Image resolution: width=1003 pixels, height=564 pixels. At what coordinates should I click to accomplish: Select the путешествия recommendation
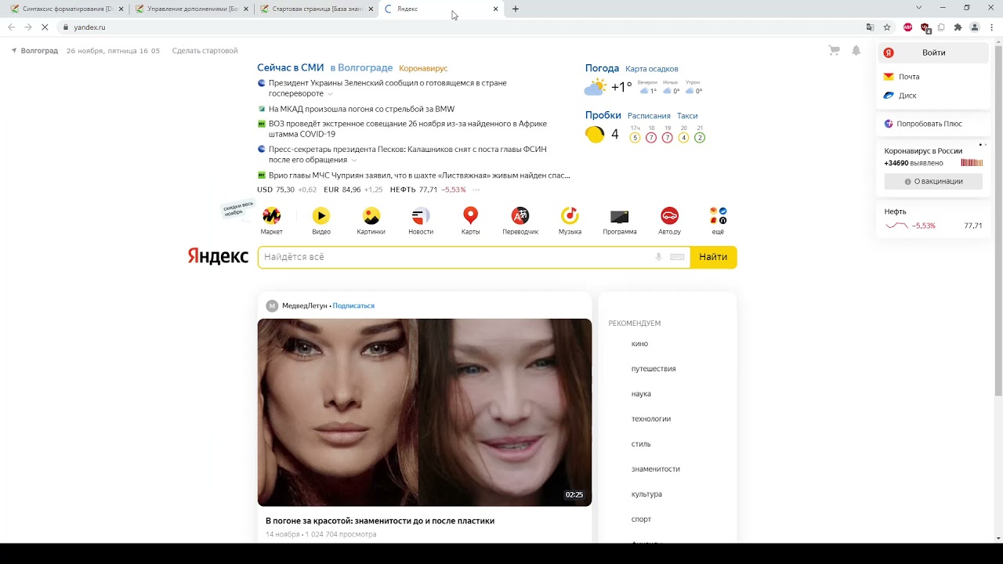pyautogui.click(x=654, y=369)
